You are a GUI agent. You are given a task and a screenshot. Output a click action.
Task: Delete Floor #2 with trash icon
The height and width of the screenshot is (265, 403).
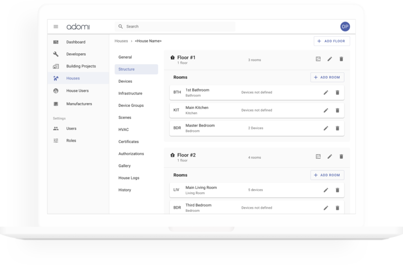341,156
